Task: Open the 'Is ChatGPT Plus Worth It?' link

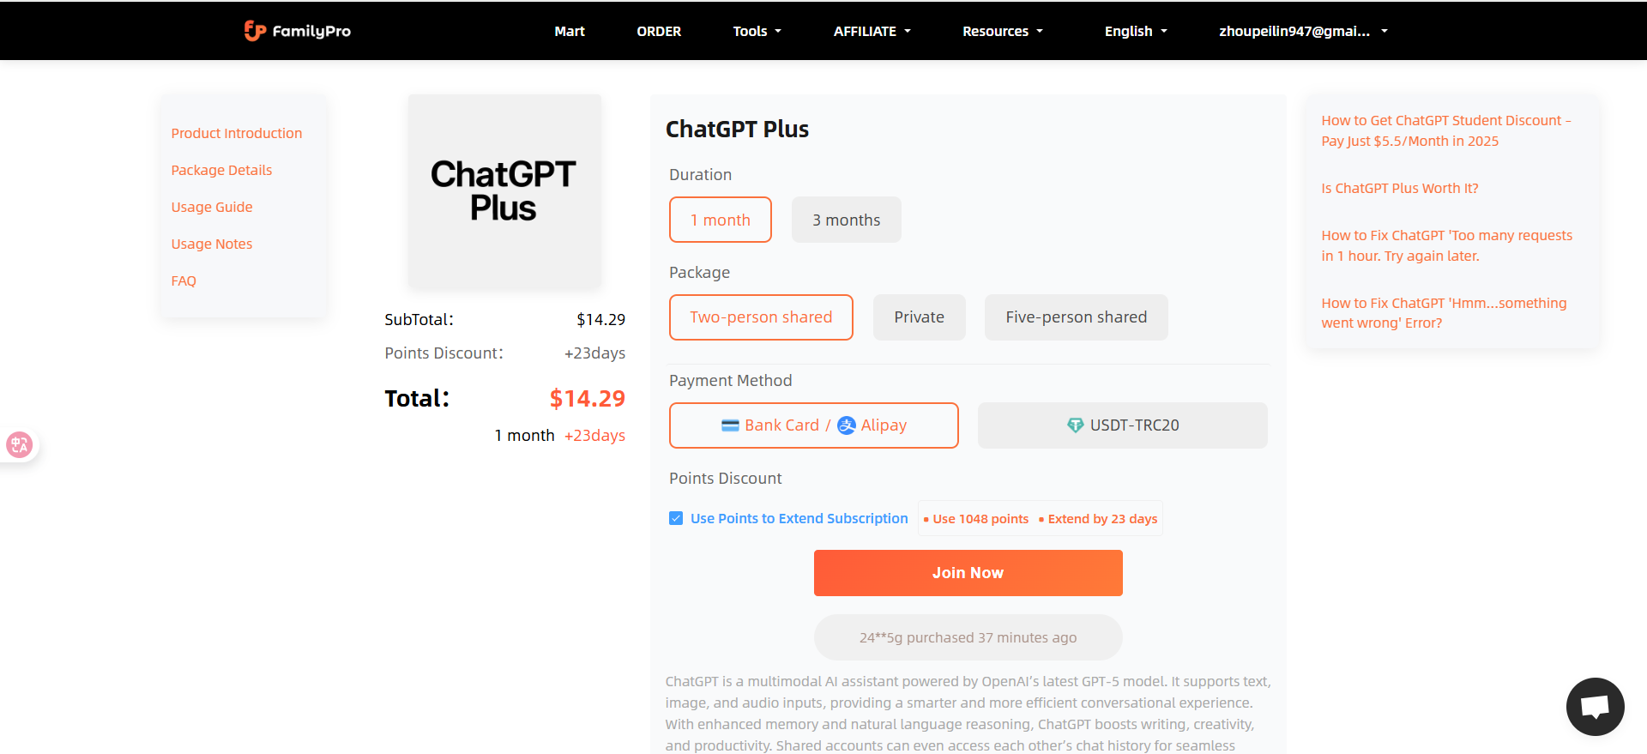Action: coord(1399,189)
